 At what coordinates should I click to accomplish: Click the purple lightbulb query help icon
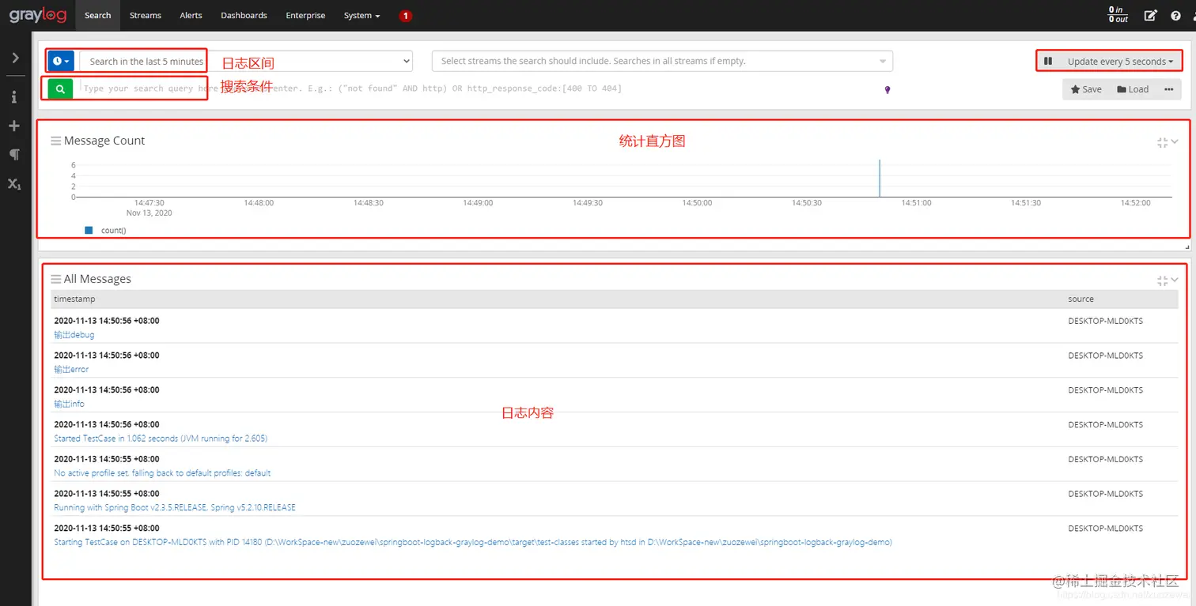coord(888,89)
